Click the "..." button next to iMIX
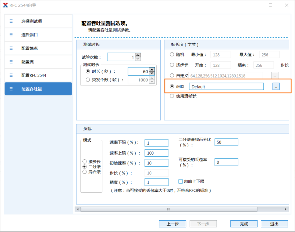The image size is (295, 232). click(x=276, y=86)
